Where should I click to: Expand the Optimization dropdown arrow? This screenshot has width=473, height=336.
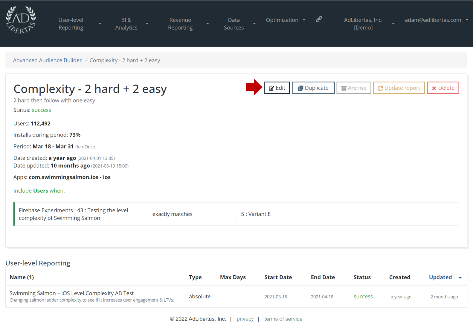[x=304, y=20]
